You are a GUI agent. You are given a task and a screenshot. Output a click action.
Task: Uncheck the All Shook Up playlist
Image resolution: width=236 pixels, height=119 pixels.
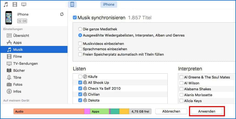click(80, 82)
